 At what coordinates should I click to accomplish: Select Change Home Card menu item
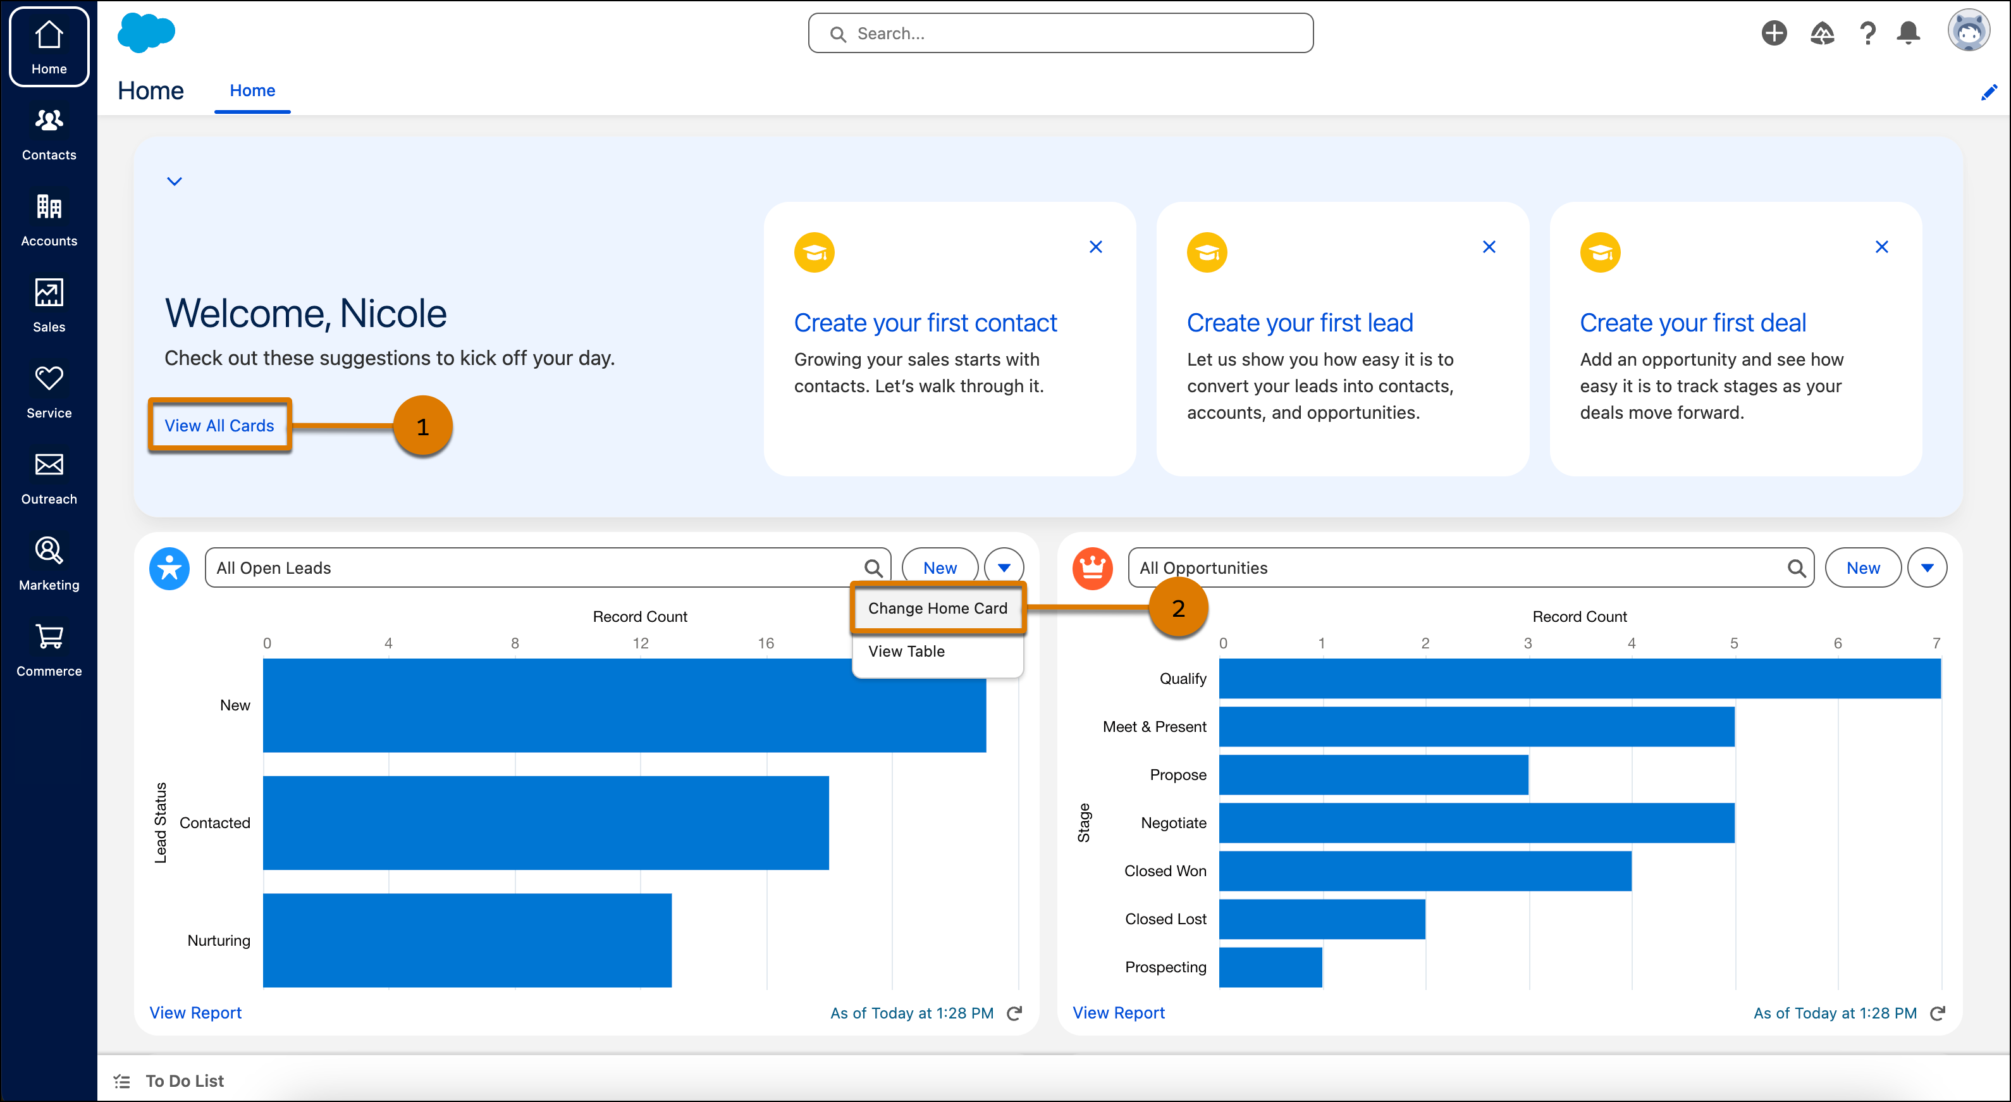pyautogui.click(x=937, y=609)
